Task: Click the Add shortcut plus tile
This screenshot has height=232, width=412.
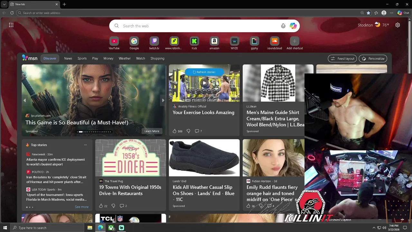Action: click(x=295, y=41)
